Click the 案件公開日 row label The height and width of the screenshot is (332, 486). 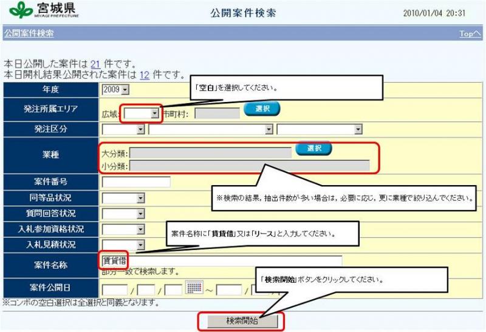pyautogui.click(x=50, y=288)
